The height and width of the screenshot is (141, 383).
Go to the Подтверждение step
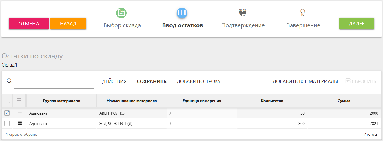(x=243, y=25)
